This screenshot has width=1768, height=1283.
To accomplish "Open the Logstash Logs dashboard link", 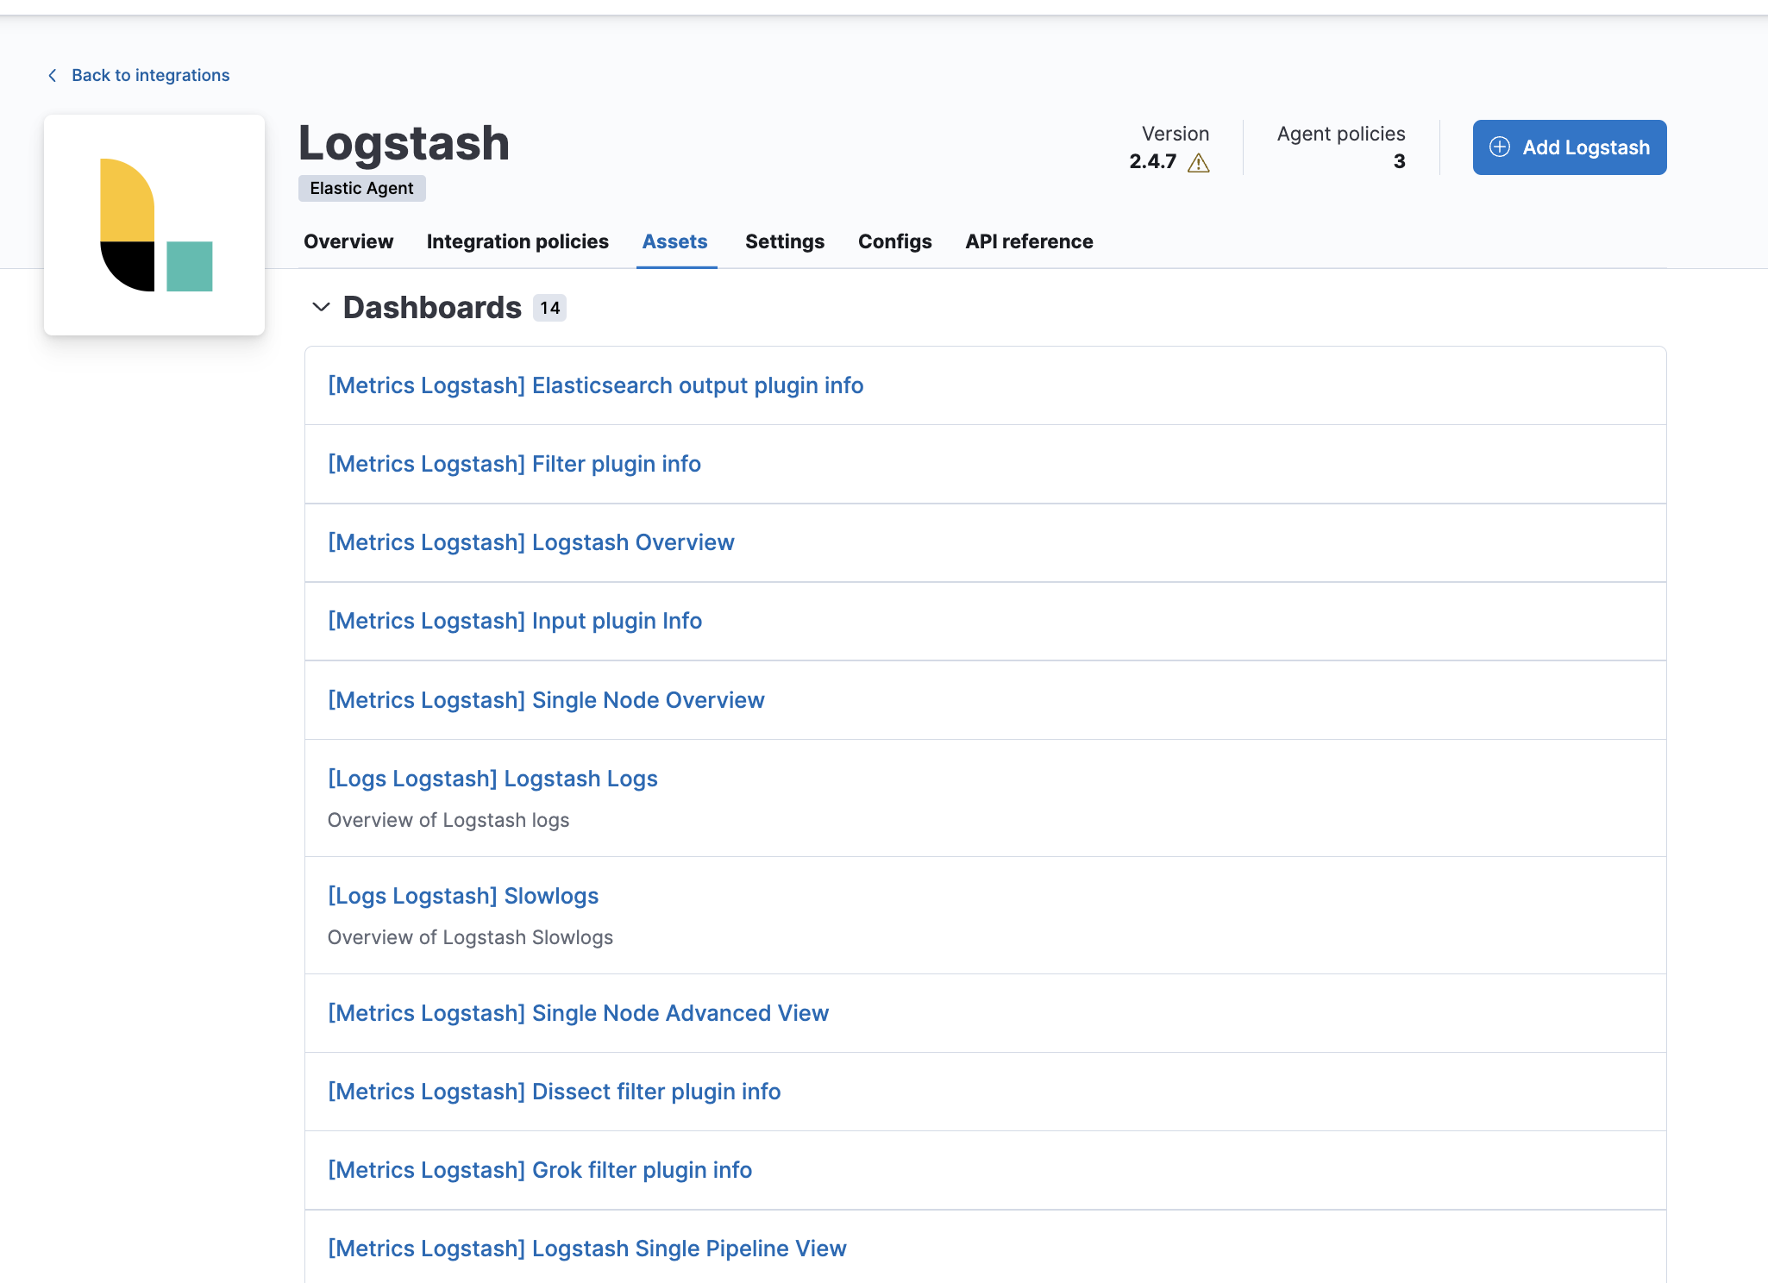I will tap(492, 779).
